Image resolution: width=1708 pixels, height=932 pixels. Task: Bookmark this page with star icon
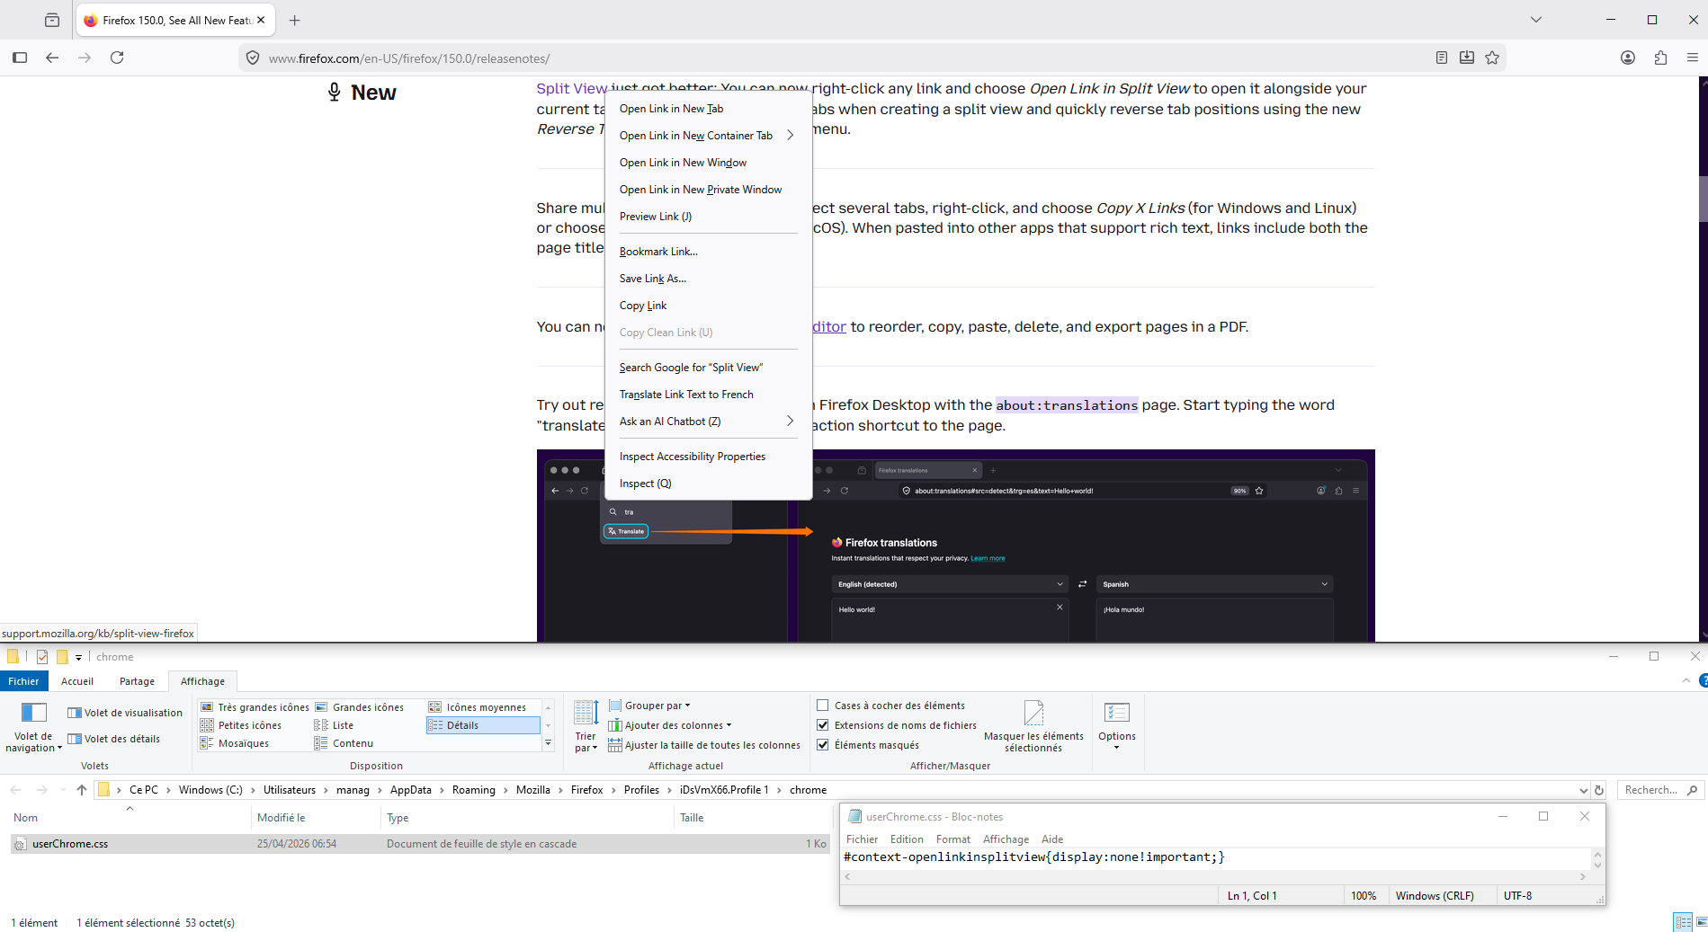tap(1492, 58)
